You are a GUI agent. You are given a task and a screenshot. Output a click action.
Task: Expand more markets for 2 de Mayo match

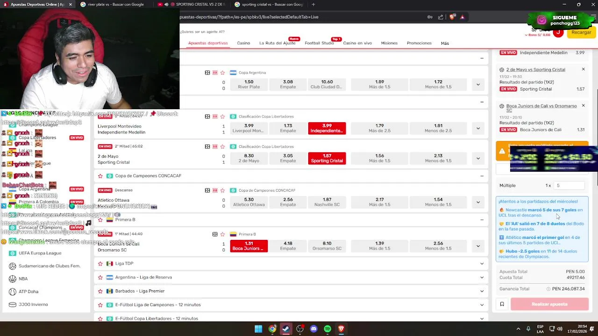click(x=478, y=158)
